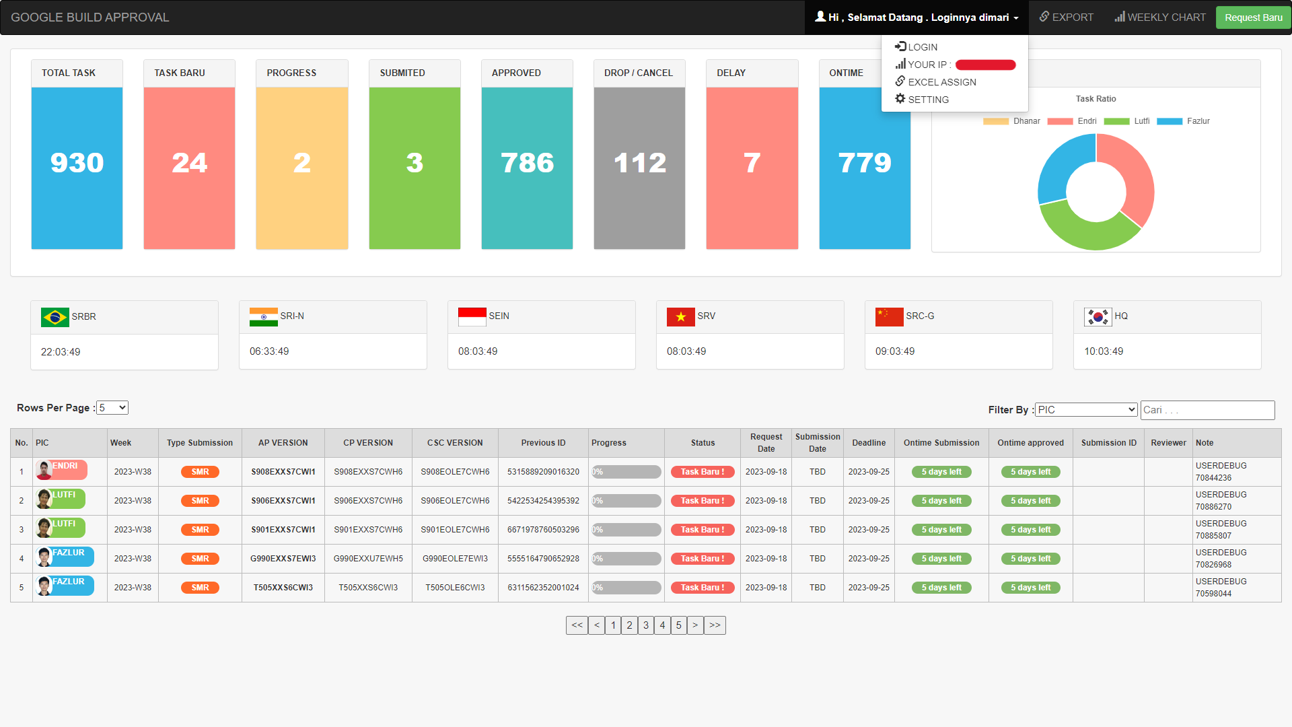Select the Korean flag next to HQ

1098,316
